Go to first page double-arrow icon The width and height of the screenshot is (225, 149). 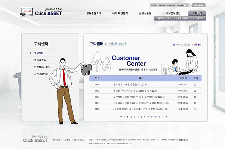(x=121, y=117)
